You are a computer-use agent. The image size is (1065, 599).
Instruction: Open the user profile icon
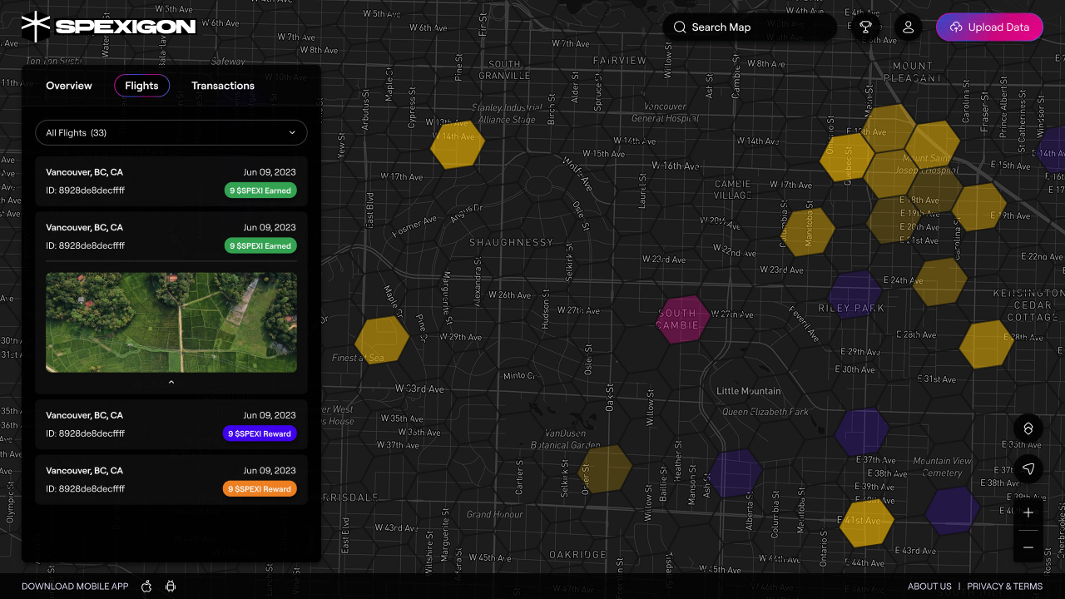coord(908,27)
